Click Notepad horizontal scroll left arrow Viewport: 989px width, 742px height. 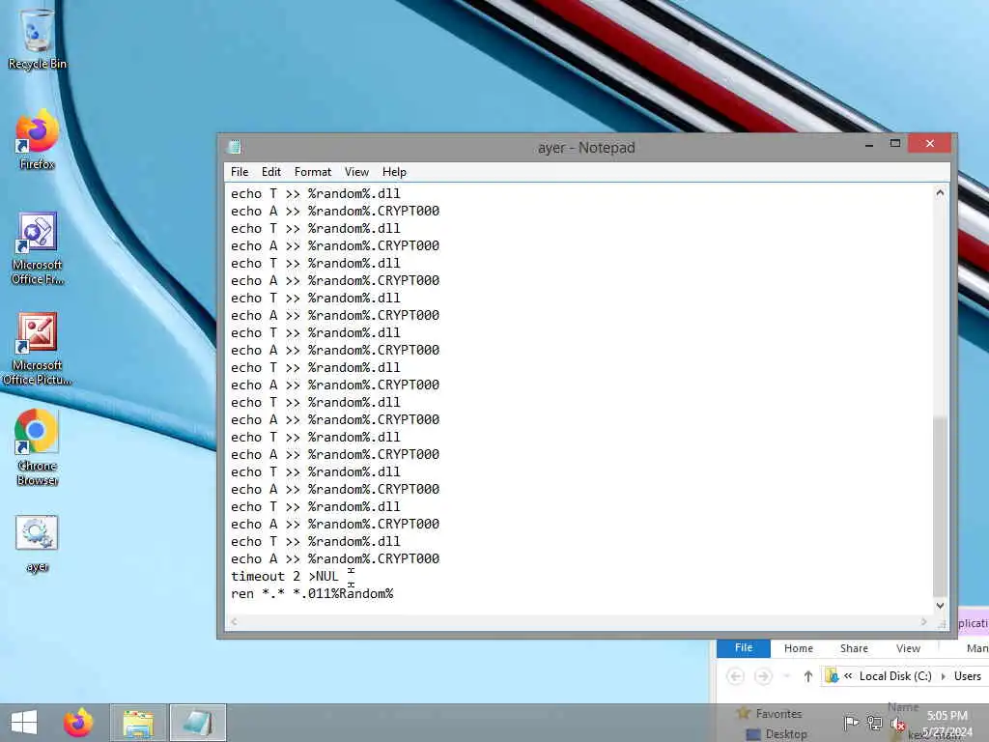(234, 622)
